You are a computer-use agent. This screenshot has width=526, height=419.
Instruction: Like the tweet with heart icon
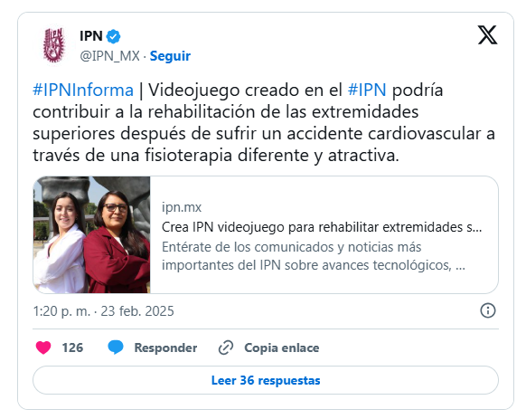pyautogui.click(x=43, y=348)
